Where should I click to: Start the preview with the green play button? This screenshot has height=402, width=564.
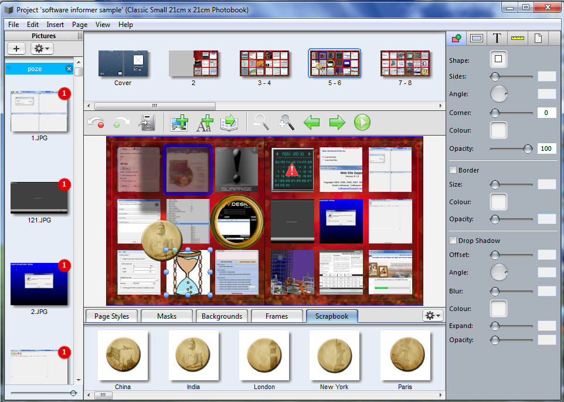362,123
